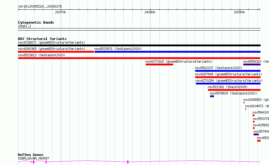Click the left arrowhead of the ruler
Screen dimensions: 269x165
pos(19,10)
